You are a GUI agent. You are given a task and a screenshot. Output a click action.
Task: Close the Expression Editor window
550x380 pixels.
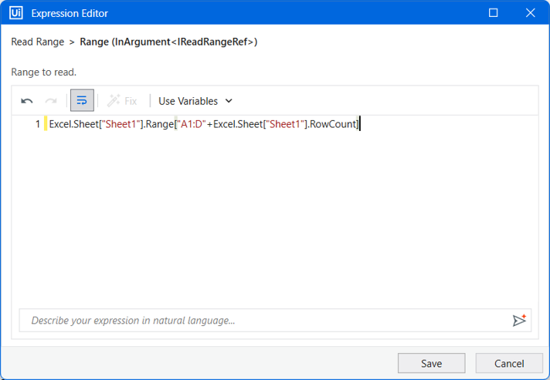click(531, 13)
